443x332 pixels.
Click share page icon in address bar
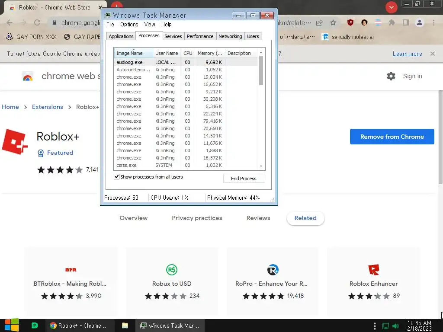tap(319, 22)
